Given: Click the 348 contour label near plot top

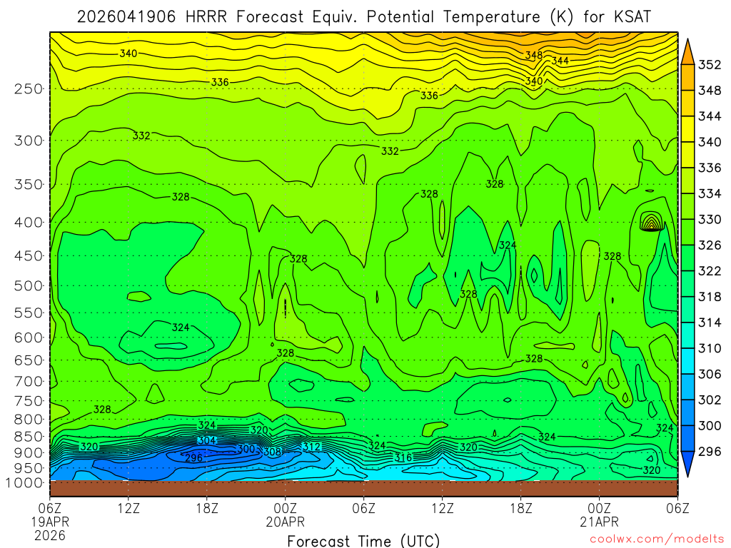Looking at the screenshot, I should click(534, 55).
